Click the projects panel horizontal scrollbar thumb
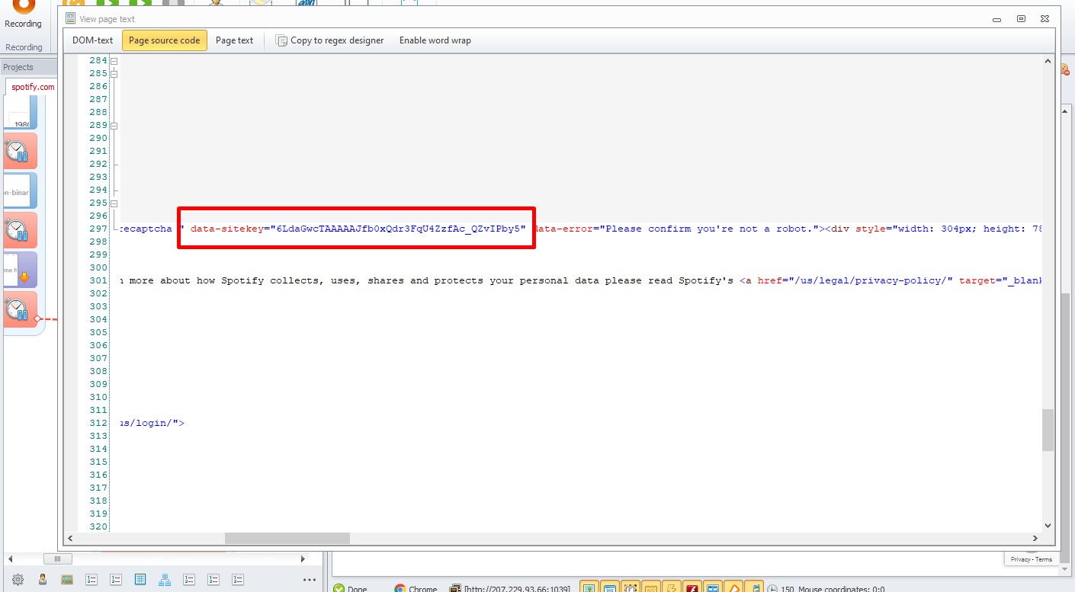This screenshot has width=1075, height=592. tap(57, 559)
